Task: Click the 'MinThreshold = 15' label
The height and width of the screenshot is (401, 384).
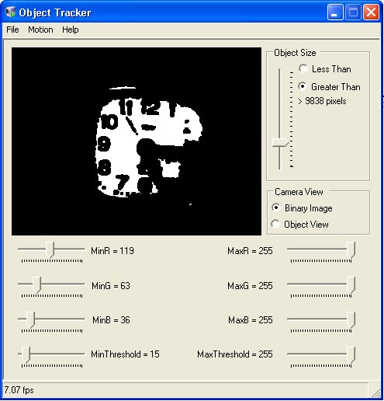Action: tap(125, 354)
